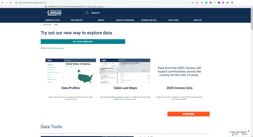The image size is (253, 137).
Task: Open the Extensions puzzle piece icon
Action: coord(227,3)
